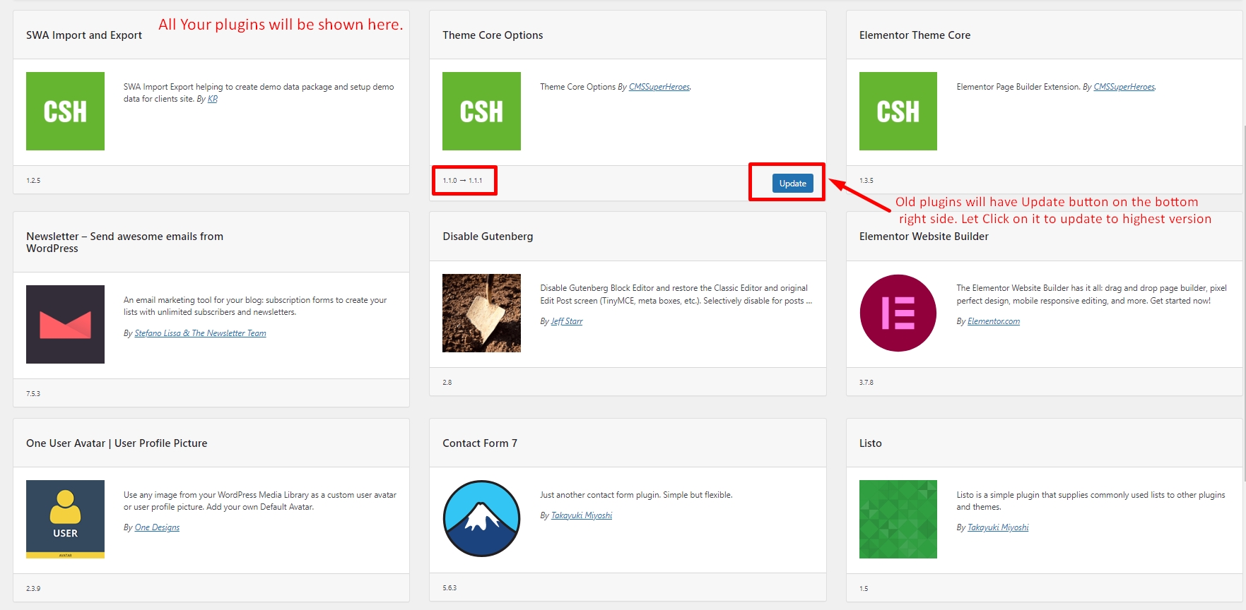Open the KR author link
Image resolution: width=1246 pixels, height=610 pixels.
(x=213, y=99)
